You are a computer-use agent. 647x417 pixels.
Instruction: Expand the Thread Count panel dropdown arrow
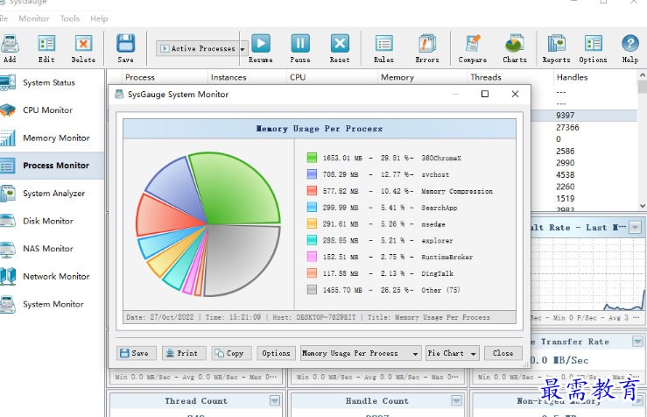[x=275, y=400]
